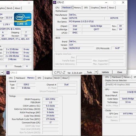
Task: Open Graphics tab in Mainboard window
Action: [95, 8]
